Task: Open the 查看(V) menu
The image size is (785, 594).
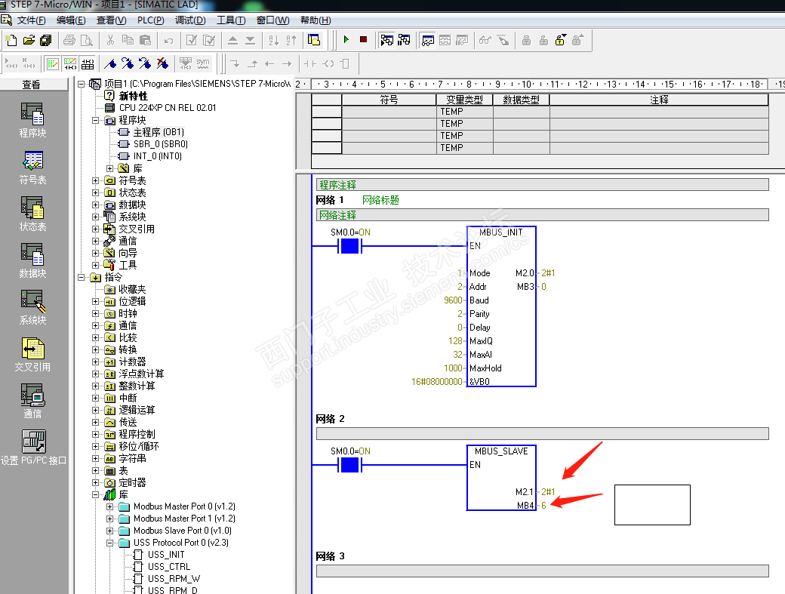Action: tap(111, 20)
